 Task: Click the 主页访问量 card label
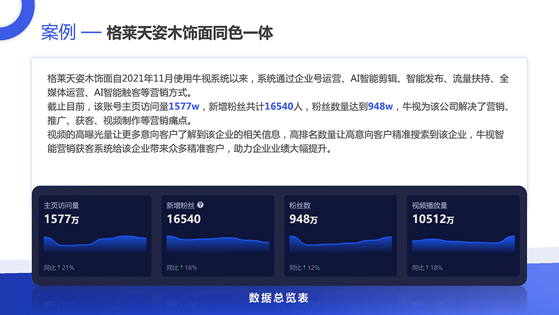(61, 205)
